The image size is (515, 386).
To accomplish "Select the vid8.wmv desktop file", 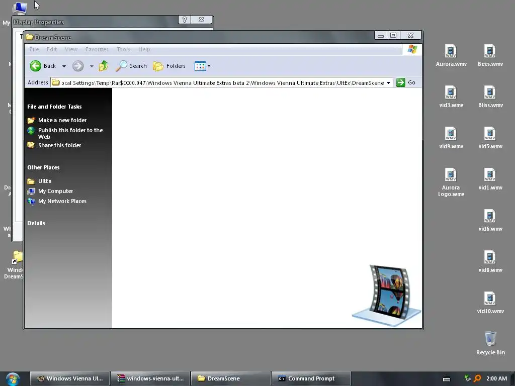I will pyautogui.click(x=490, y=261).
